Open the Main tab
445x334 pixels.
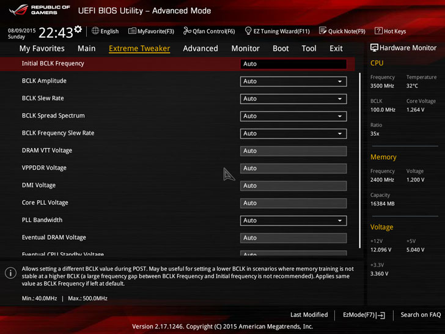point(87,48)
